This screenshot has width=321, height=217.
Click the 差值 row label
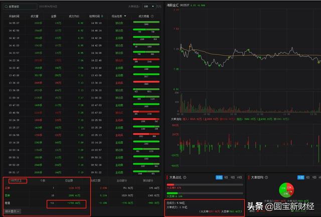pos(8,203)
